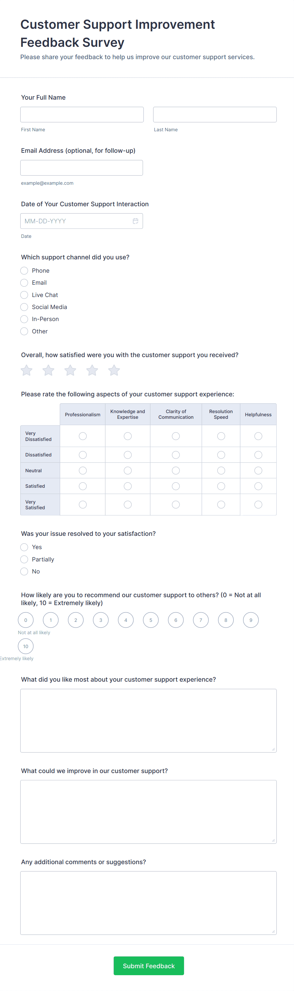
Task: Click the First Name input field
Action: [82, 115]
